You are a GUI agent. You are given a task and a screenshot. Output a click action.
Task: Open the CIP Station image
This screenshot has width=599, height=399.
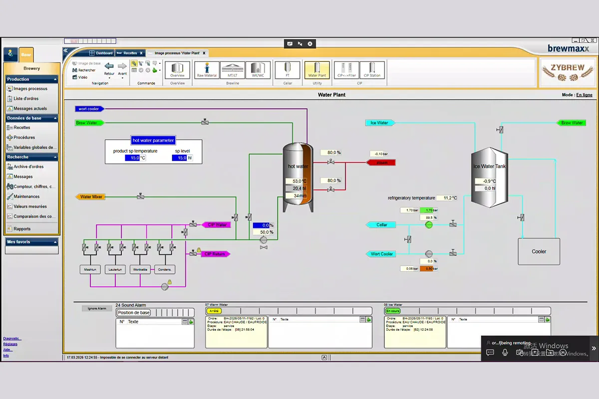372,70
